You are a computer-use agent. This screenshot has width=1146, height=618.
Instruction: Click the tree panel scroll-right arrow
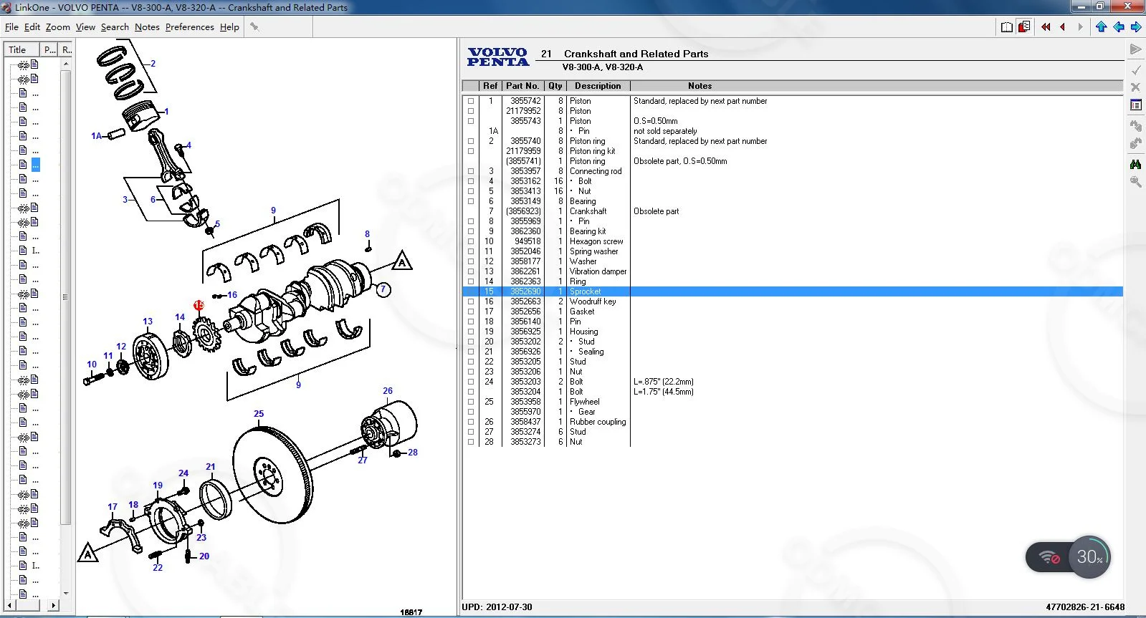point(54,605)
